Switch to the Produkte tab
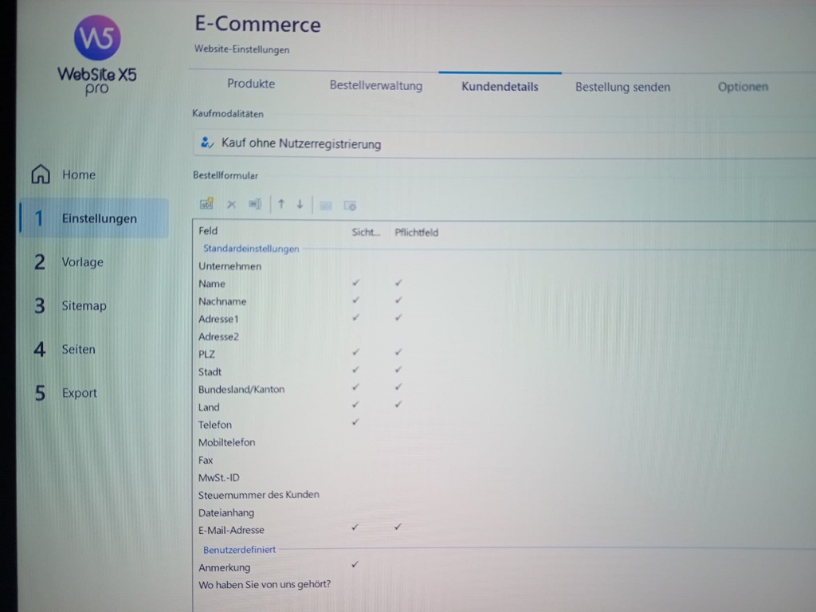Screen dimensions: 816x612 (251, 84)
